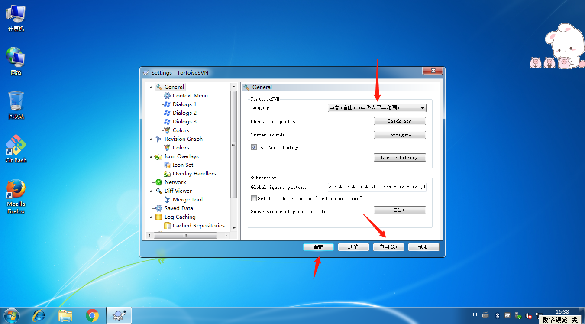This screenshot has width=585, height=324.
Task: Open help with the 帮助 button
Action: pyautogui.click(x=423, y=247)
